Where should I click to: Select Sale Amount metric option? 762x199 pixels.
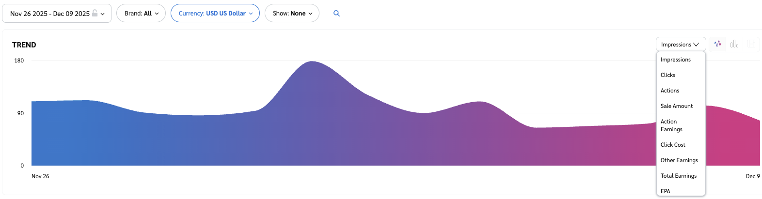[676, 106]
